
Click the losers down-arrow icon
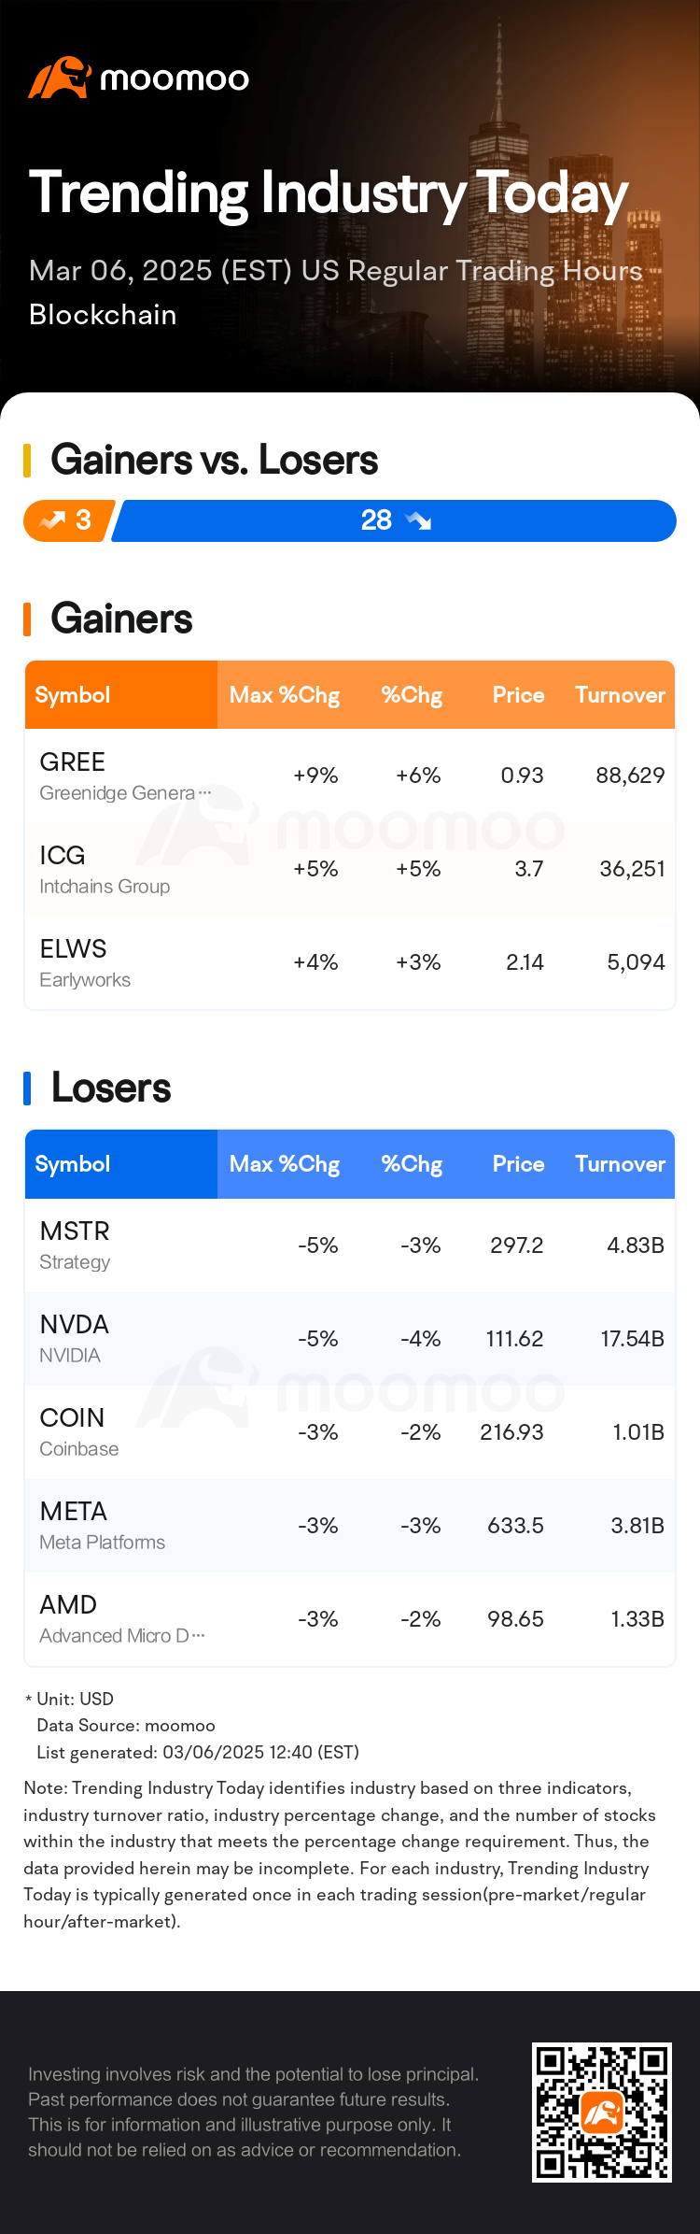point(417,520)
